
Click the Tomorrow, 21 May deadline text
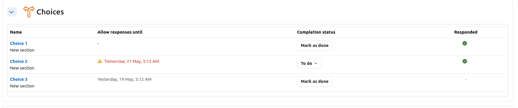(132, 61)
